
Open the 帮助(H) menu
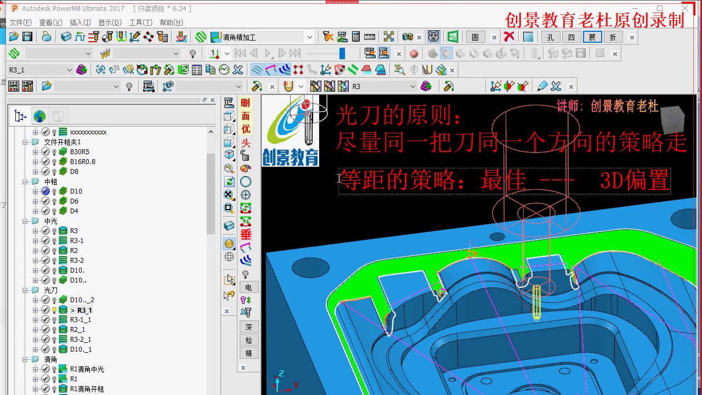(171, 22)
